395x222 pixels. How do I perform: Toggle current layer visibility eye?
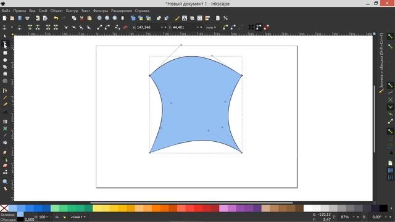tap(57, 217)
